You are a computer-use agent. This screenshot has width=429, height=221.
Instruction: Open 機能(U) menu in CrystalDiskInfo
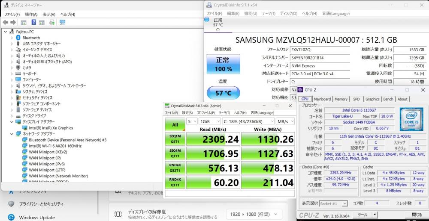[x=251, y=13]
